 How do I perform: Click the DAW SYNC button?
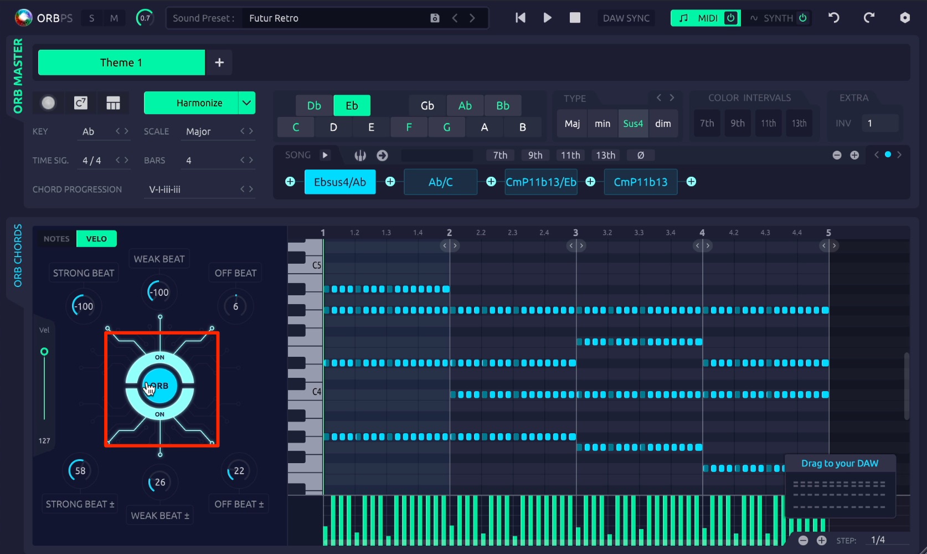point(626,18)
